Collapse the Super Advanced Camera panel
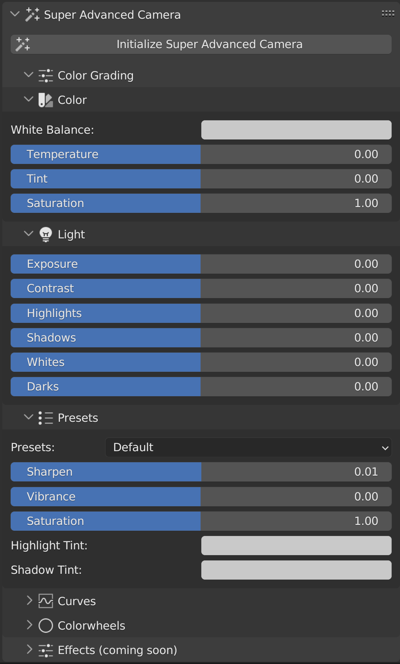 [15, 15]
